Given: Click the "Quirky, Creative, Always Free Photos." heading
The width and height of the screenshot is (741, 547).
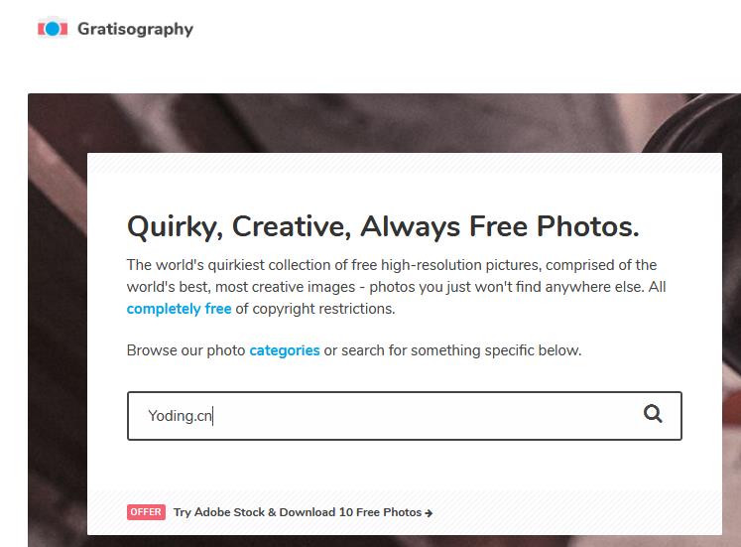Looking at the screenshot, I should click(x=383, y=226).
